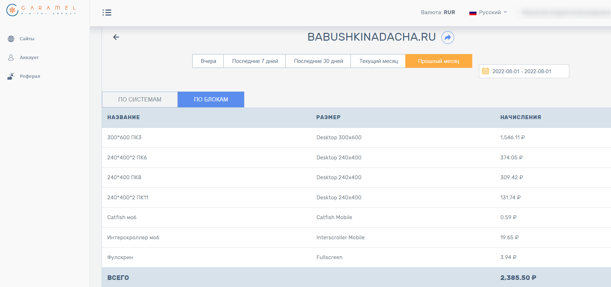Select the Интерскроллер моб block name
The width and height of the screenshot is (611, 287).
tap(133, 238)
